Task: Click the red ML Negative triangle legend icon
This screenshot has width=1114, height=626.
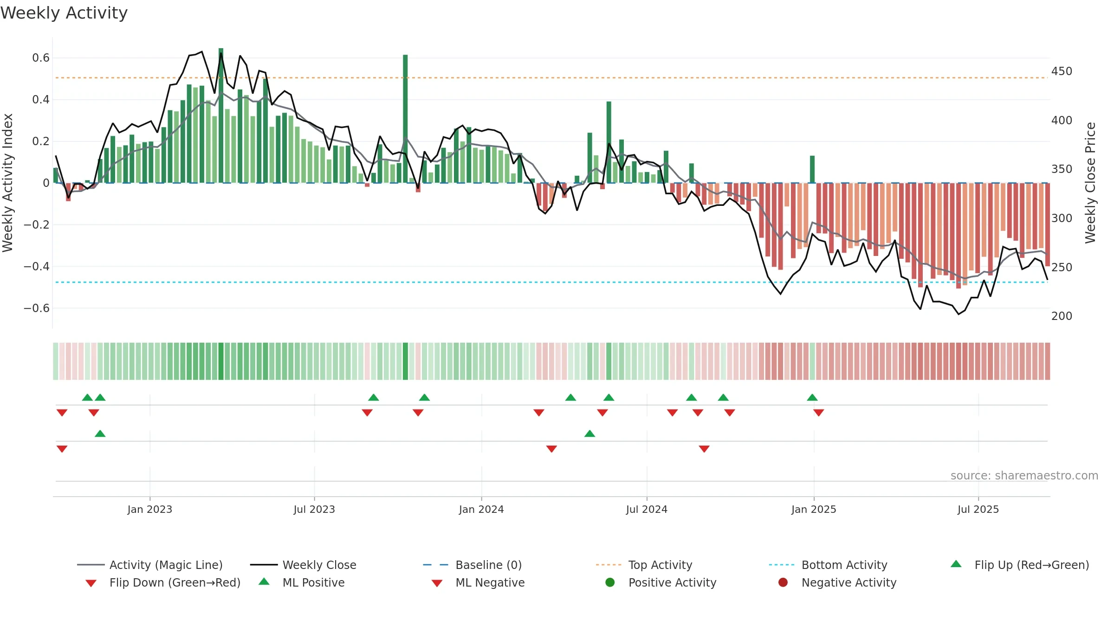Action: click(437, 583)
